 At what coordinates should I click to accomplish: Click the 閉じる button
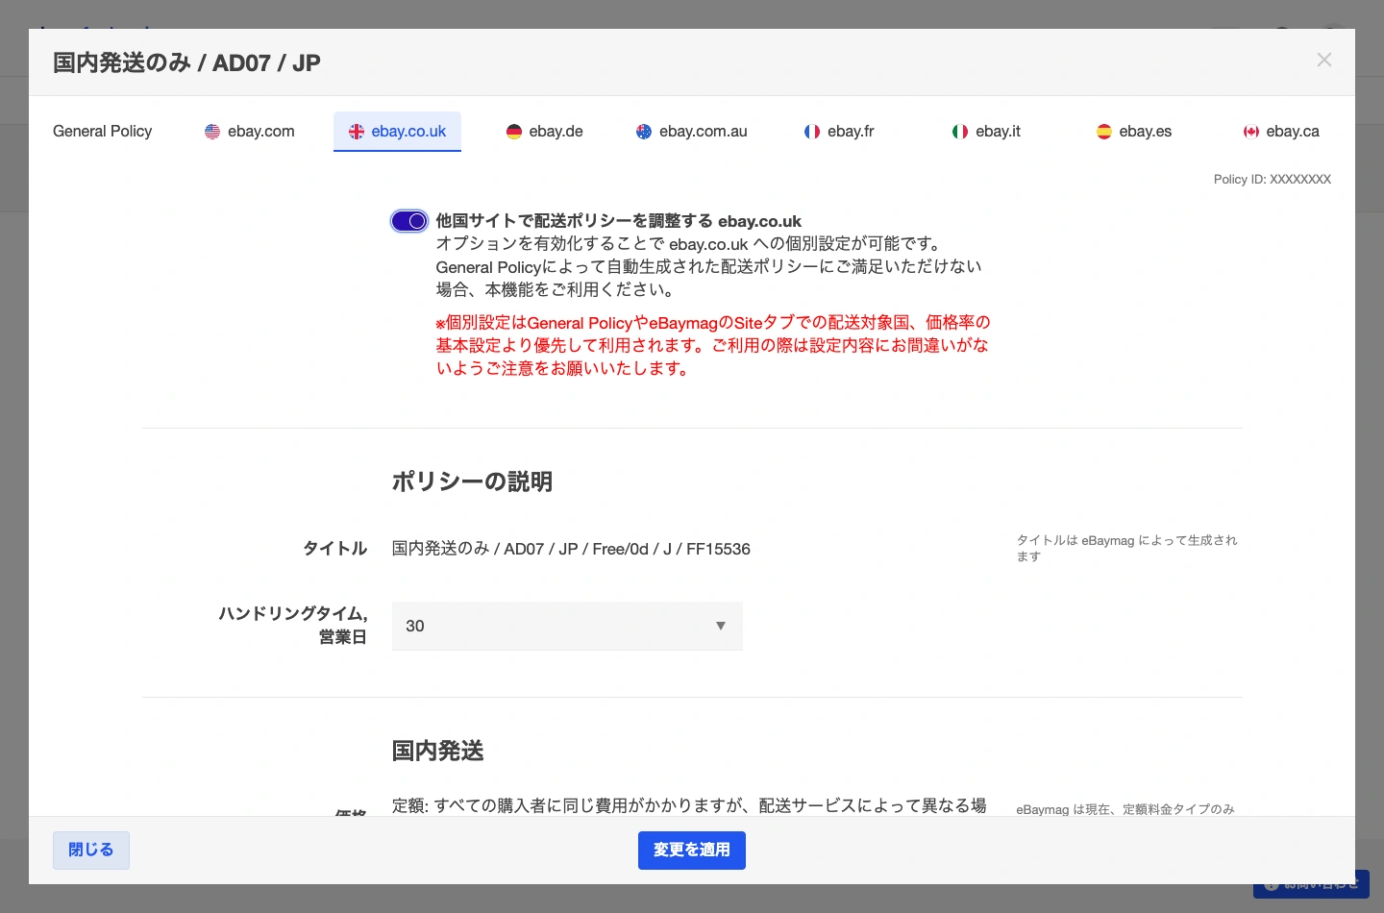point(91,851)
